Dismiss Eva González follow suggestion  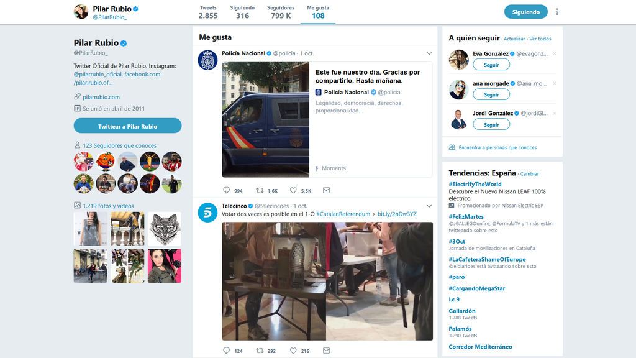coord(555,53)
